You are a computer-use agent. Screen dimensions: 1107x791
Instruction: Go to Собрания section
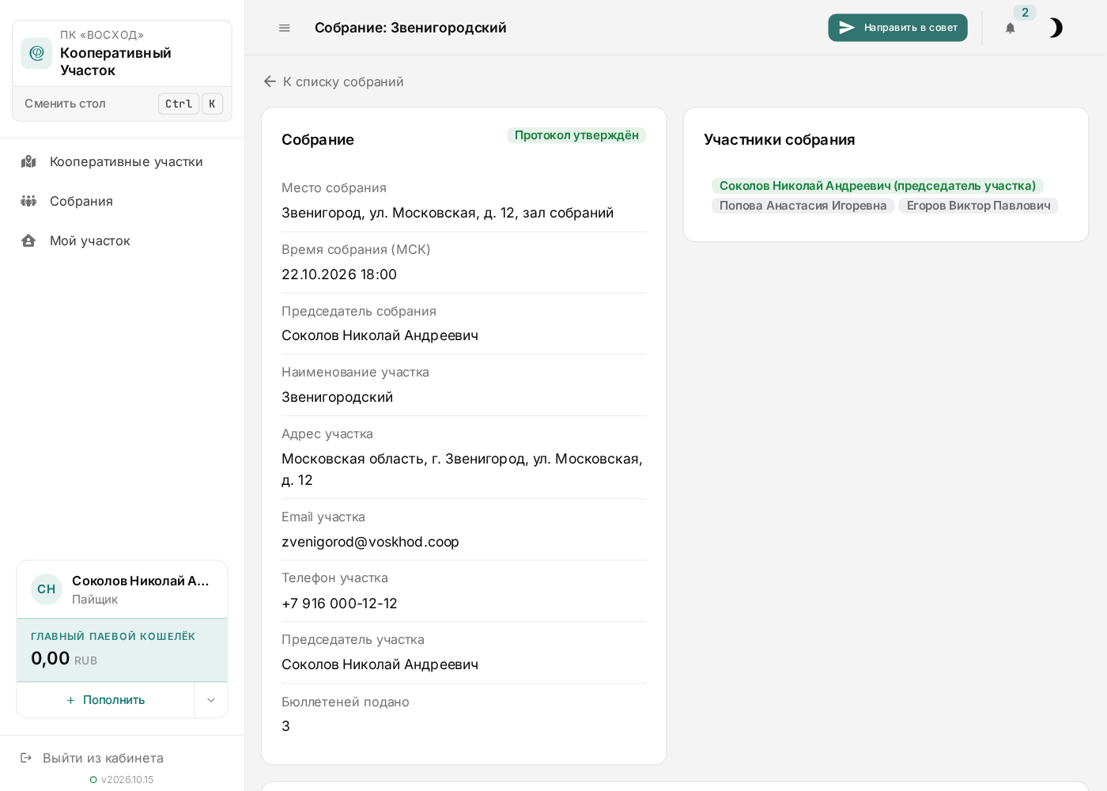(123, 201)
